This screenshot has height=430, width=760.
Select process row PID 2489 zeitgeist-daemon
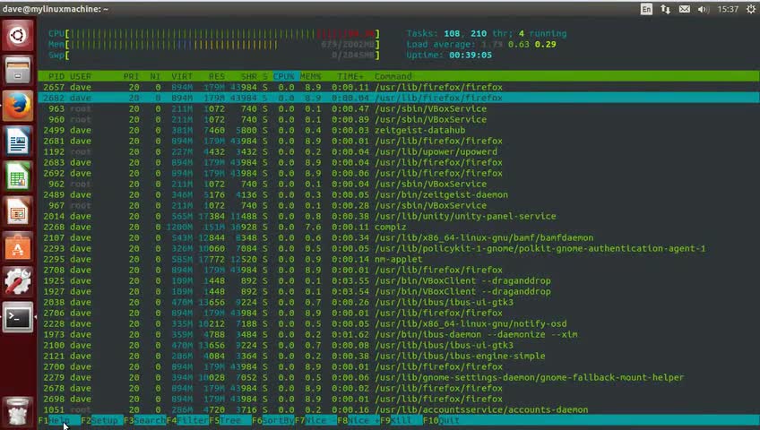(x=399, y=194)
